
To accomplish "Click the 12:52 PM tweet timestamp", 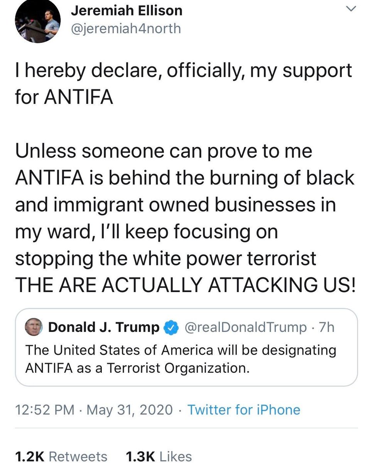I will (x=45, y=410).
